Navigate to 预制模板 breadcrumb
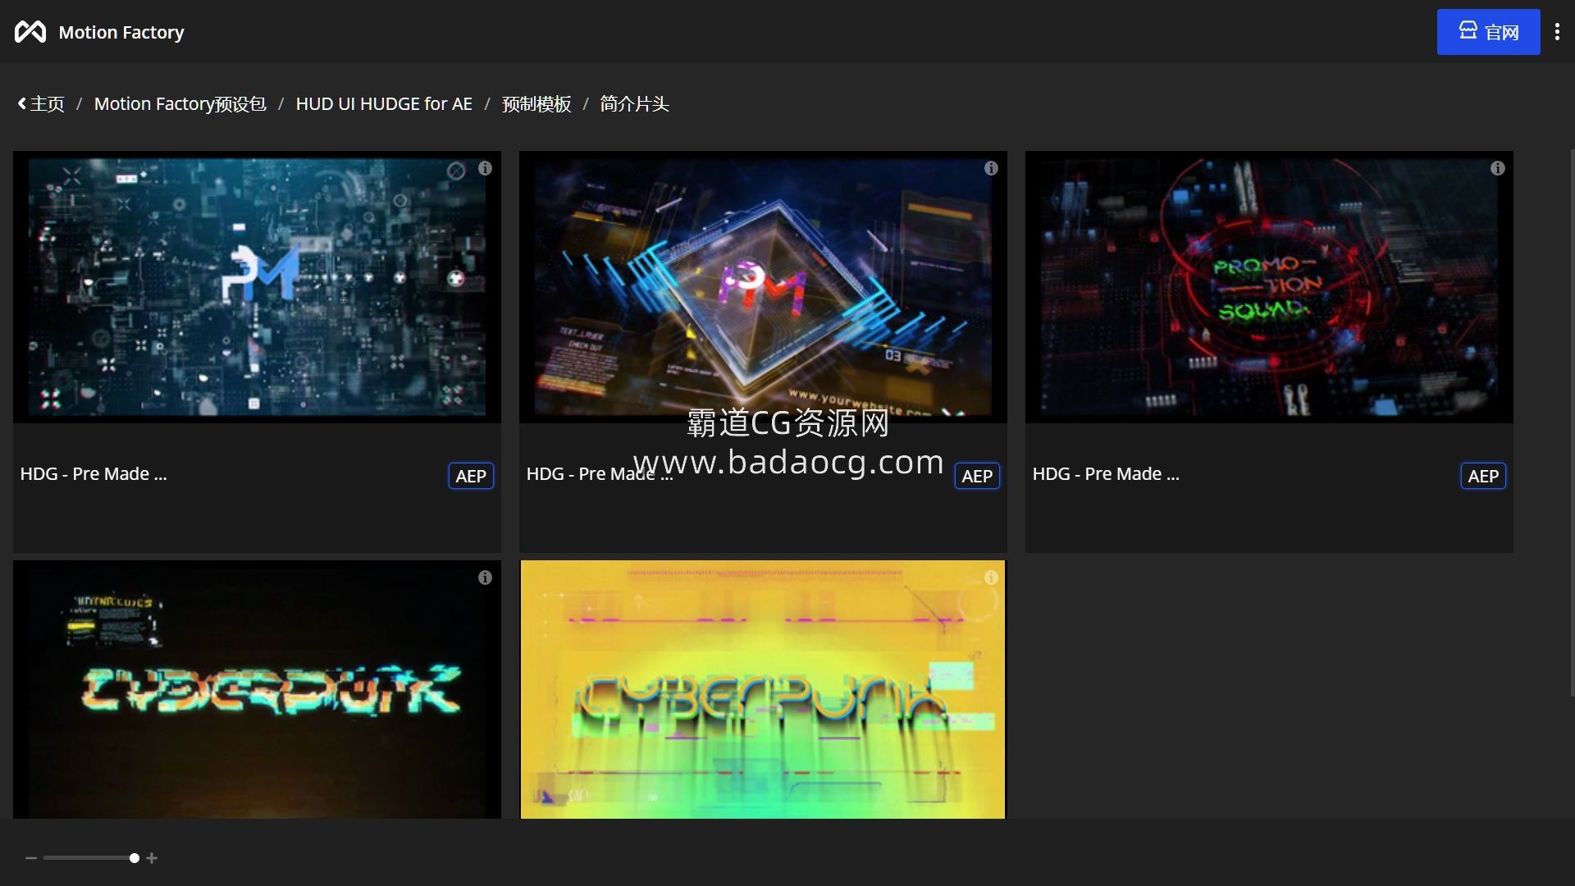Screen dimensions: 1575x886 click(536, 104)
